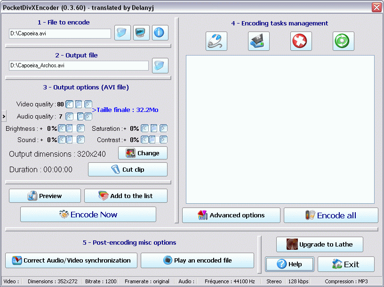This screenshot has width=384, height=287.
Task: Browse for the file to encode
Action: [122, 32]
